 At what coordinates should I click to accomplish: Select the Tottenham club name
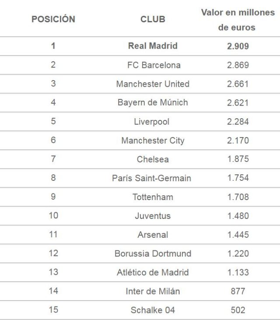coord(153,197)
